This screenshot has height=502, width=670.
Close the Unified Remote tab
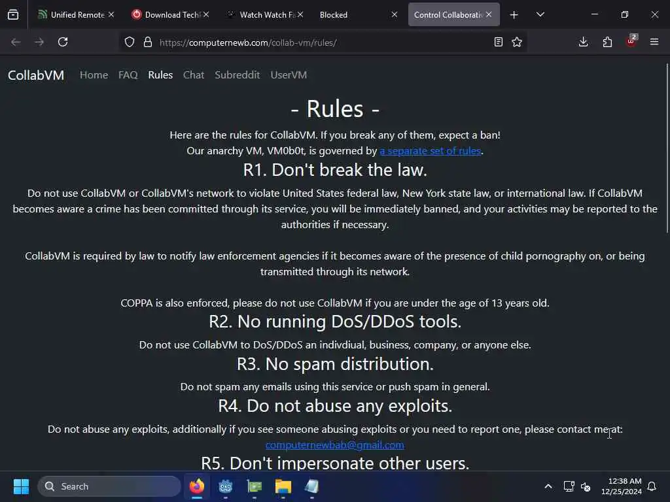pyautogui.click(x=111, y=14)
